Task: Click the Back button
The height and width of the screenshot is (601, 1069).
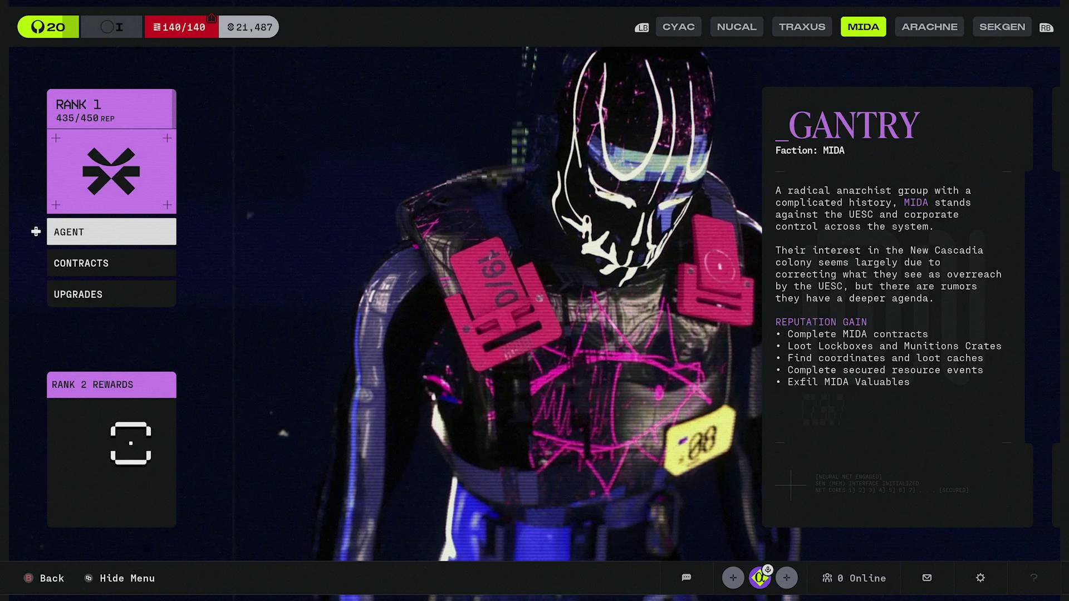Action: [45, 578]
